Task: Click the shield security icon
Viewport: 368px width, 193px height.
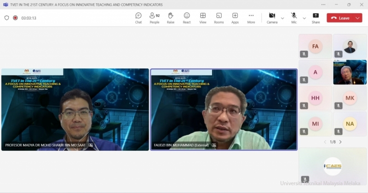Action: point(6,18)
